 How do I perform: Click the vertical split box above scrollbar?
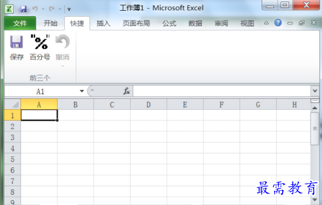[315, 101]
